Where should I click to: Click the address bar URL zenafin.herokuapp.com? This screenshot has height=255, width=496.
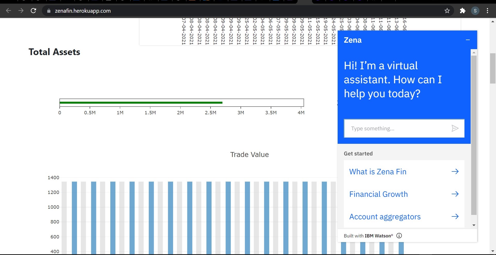click(x=83, y=11)
